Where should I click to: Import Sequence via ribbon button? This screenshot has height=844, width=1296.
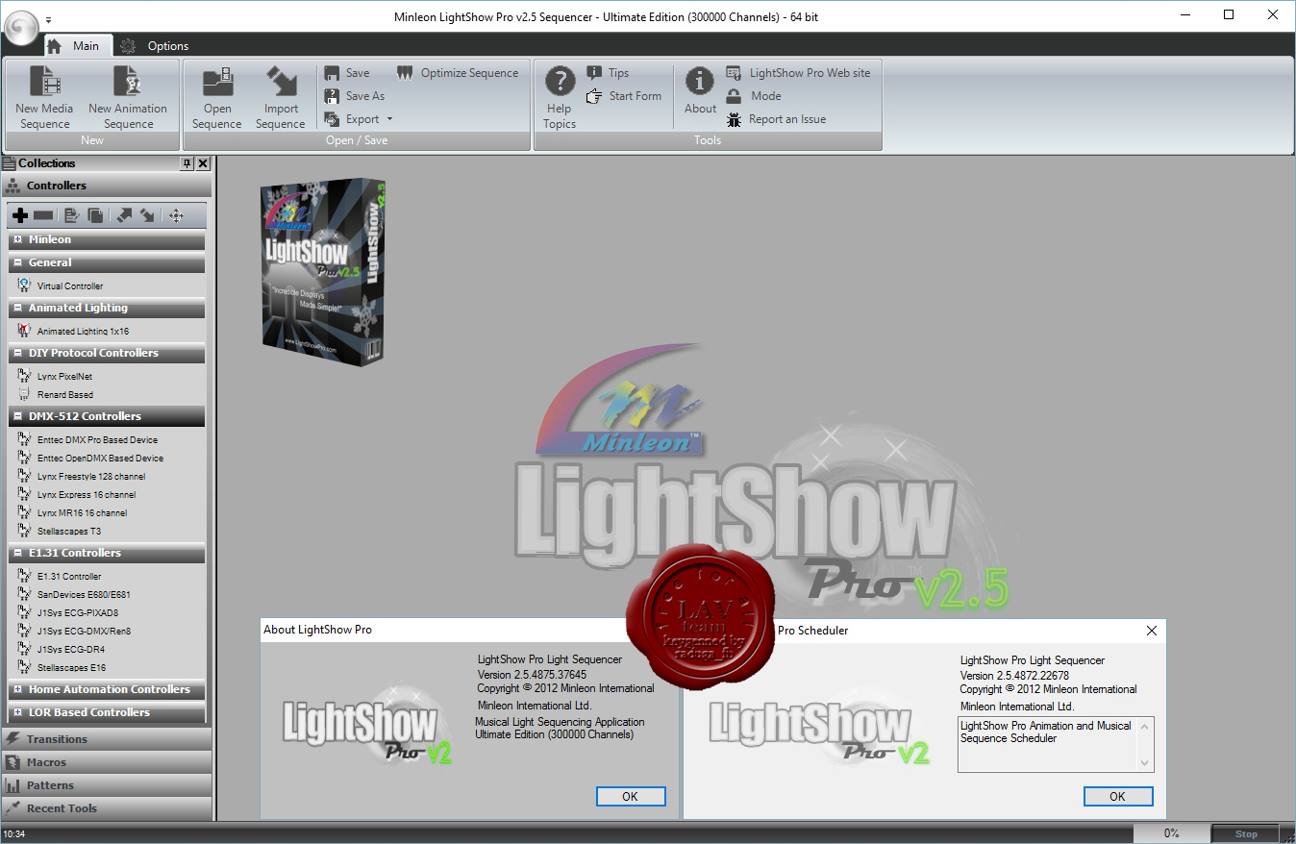[x=281, y=97]
